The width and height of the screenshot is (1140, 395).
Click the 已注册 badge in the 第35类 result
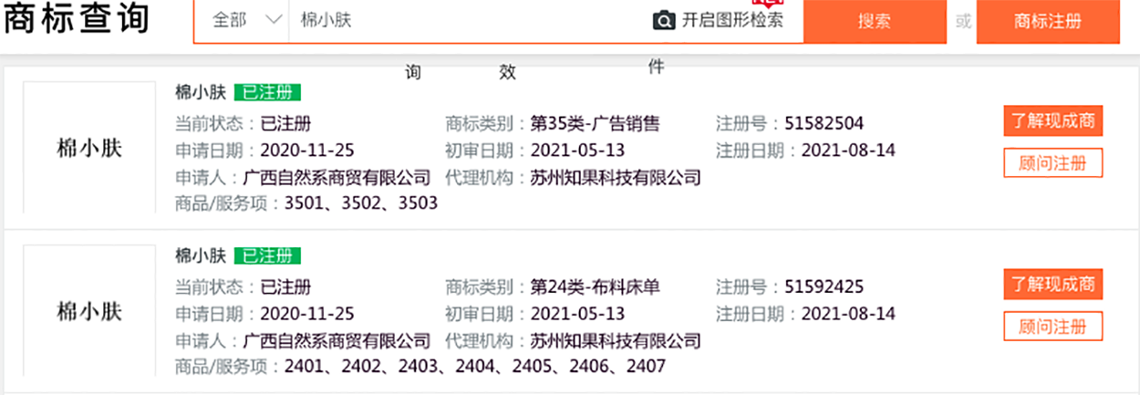coord(267,92)
